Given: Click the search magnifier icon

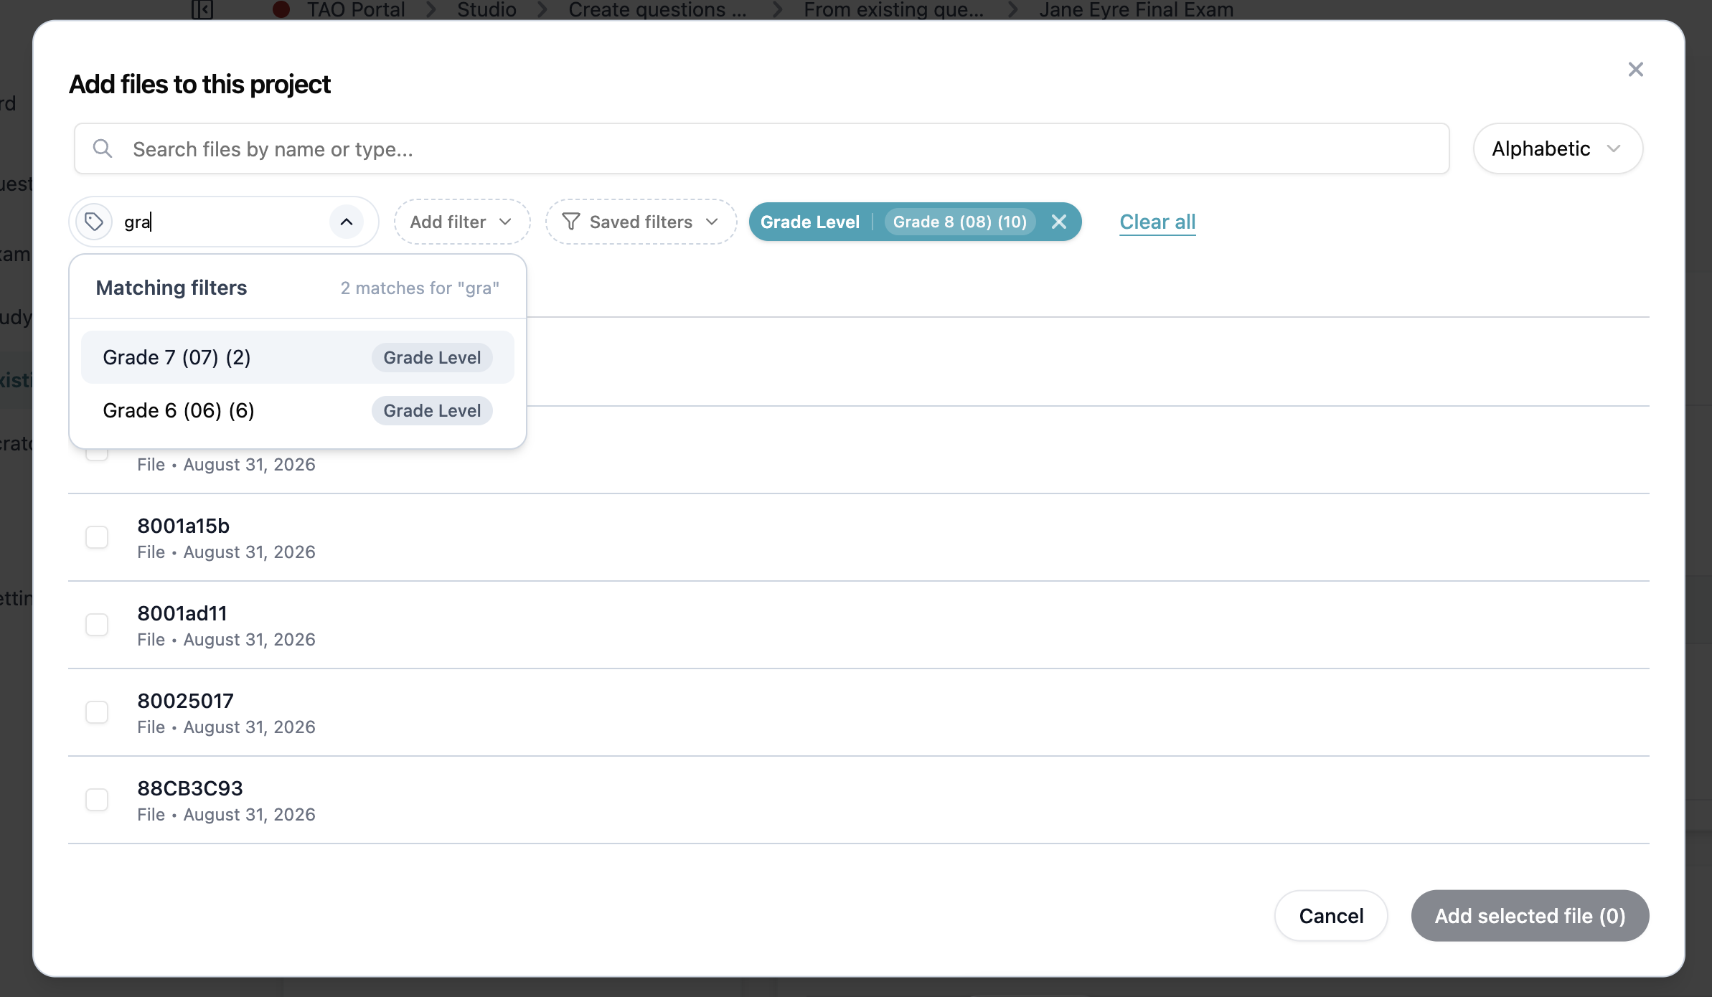Looking at the screenshot, I should (103, 148).
